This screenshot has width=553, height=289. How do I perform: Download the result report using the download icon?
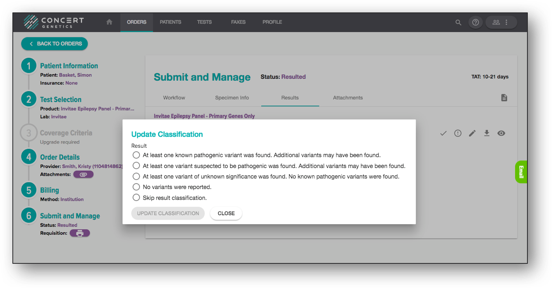[x=487, y=133]
